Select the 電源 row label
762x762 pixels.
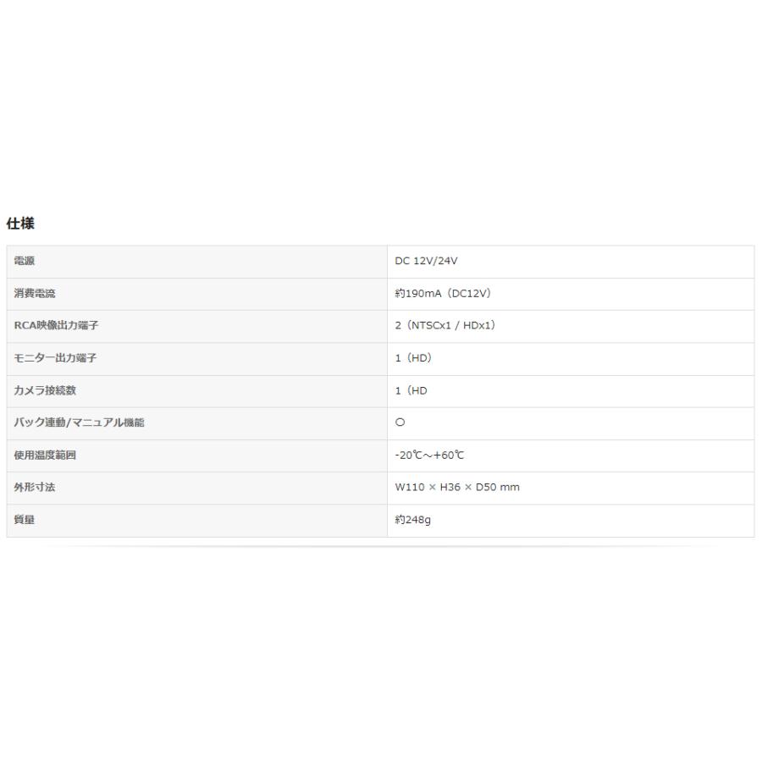coord(25,262)
